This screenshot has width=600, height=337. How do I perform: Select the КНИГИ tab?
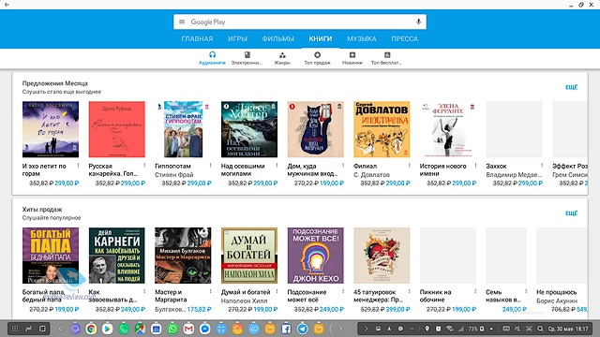click(321, 38)
